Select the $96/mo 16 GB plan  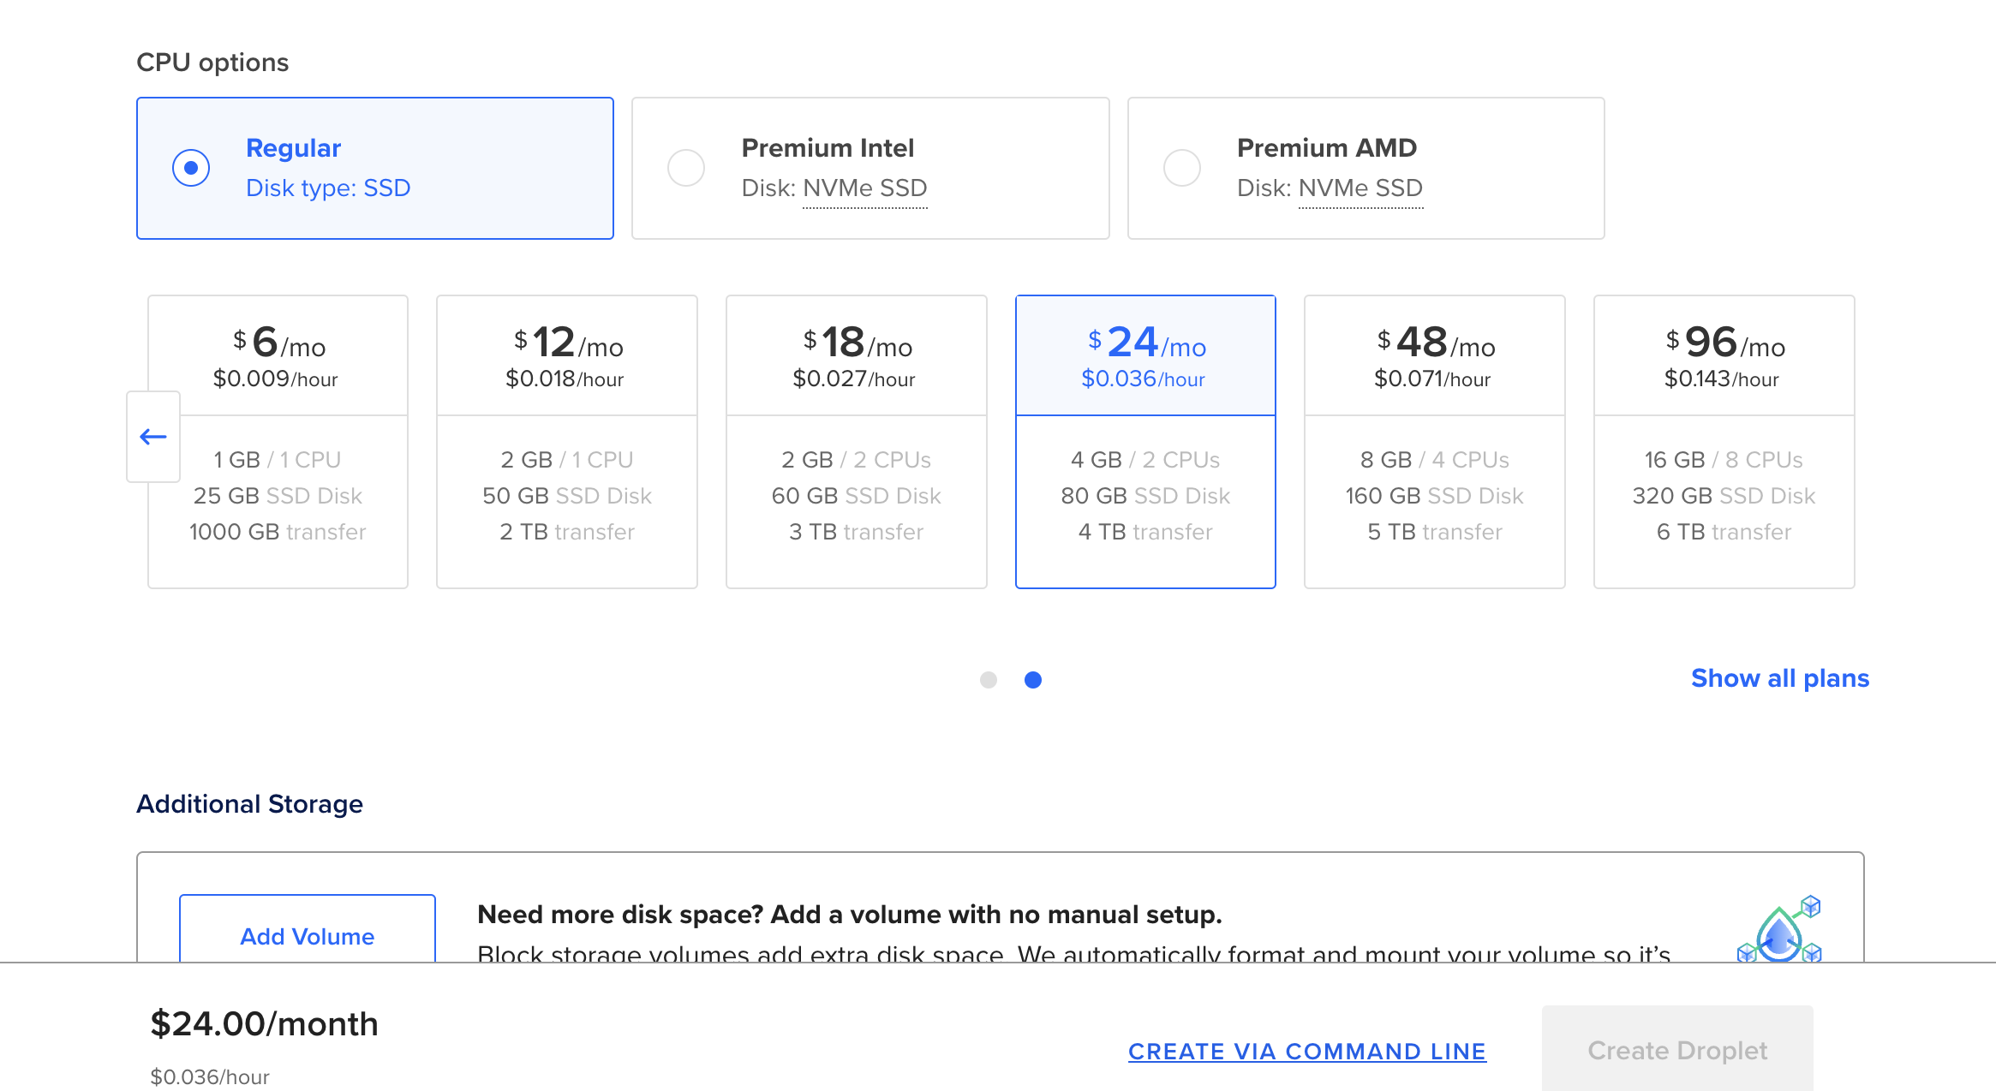pyautogui.click(x=1724, y=442)
